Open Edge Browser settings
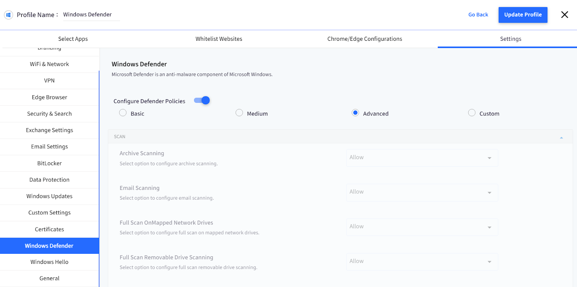This screenshot has width=577, height=287. (x=49, y=97)
